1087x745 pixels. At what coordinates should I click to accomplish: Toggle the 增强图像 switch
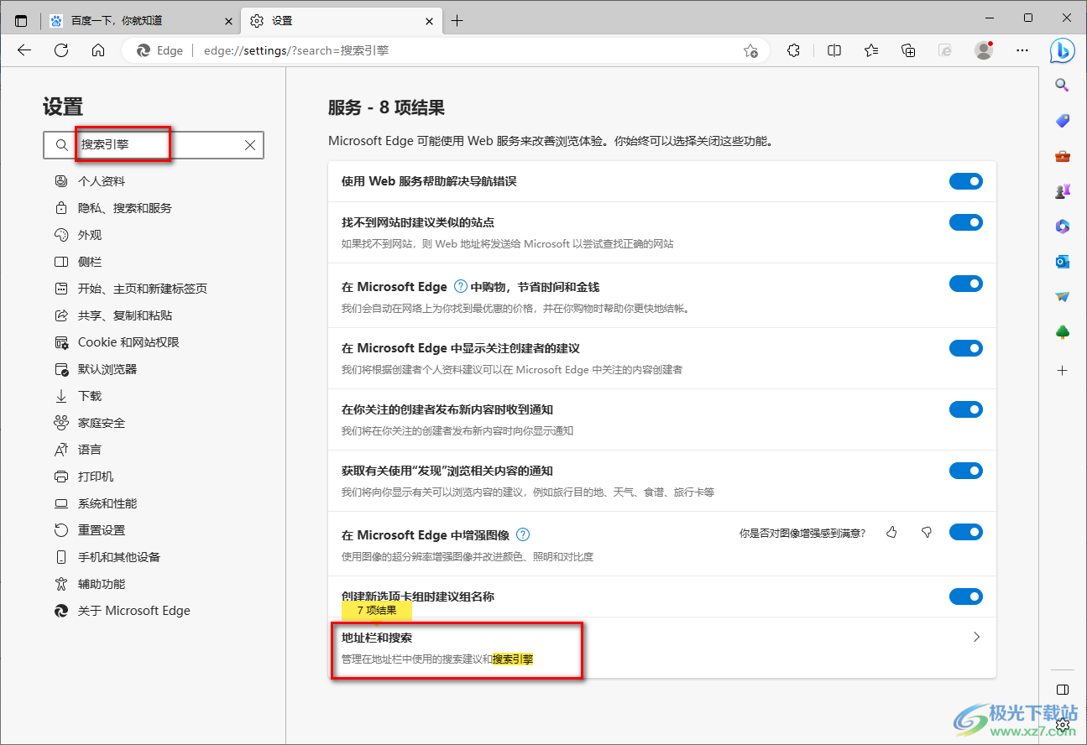(x=966, y=532)
